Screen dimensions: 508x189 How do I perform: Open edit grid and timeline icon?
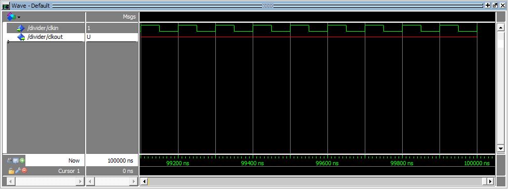click(x=16, y=160)
